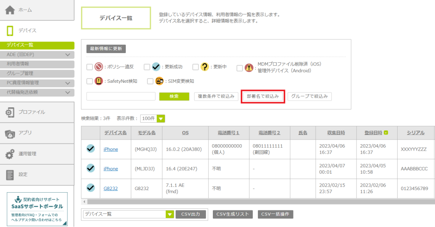Enable the ポリシー違反 filter checkbox
Image resolution: width=435 pixels, height=227 pixels.
click(89, 67)
